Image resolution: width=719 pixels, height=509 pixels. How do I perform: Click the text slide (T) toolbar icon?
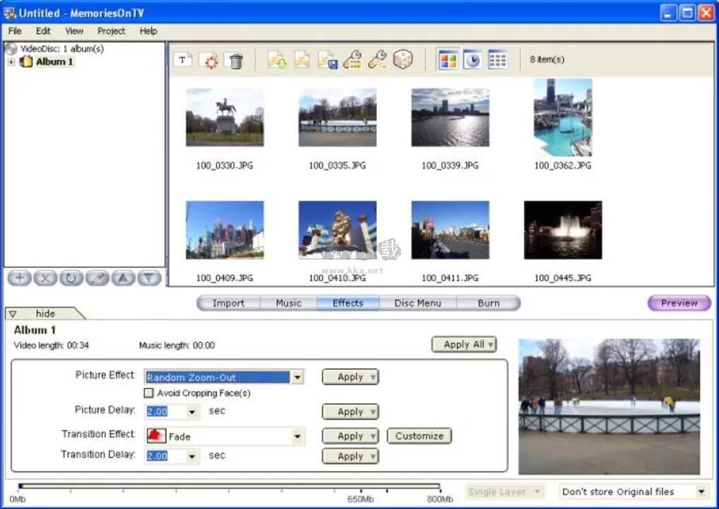pyautogui.click(x=183, y=60)
